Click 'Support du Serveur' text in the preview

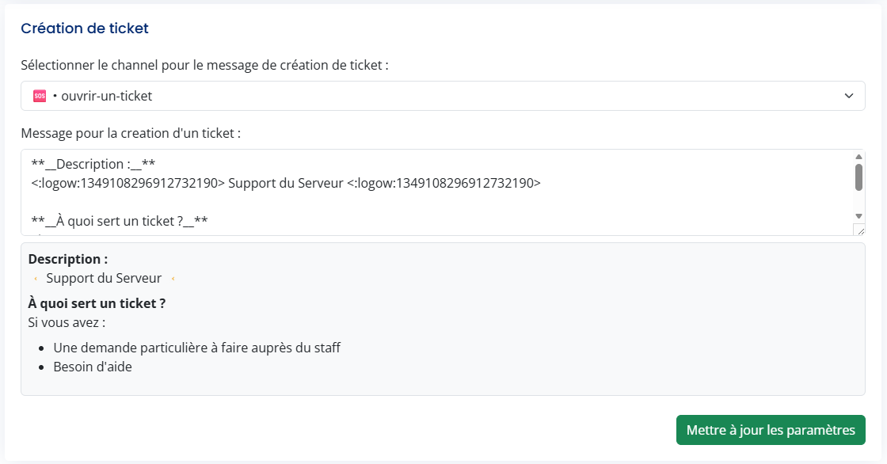(104, 279)
